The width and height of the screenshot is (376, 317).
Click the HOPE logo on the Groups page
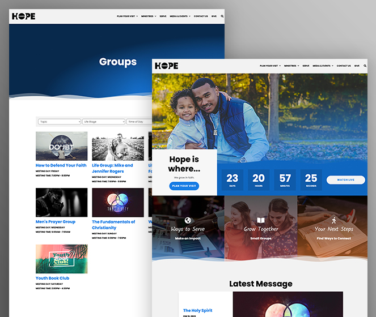pos(23,16)
